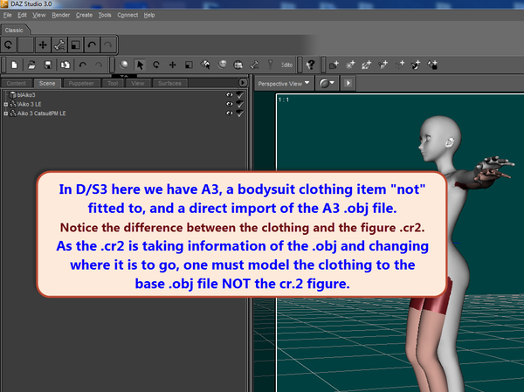524x392 pixels.
Task: Toggle visibility eye for blAiko3
Action: click(x=229, y=95)
